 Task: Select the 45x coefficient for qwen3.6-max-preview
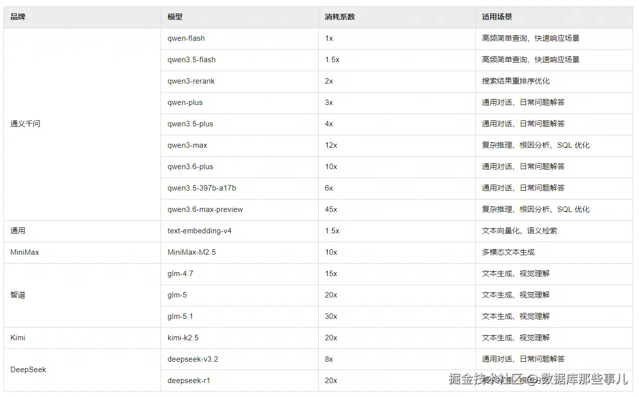tap(331, 209)
